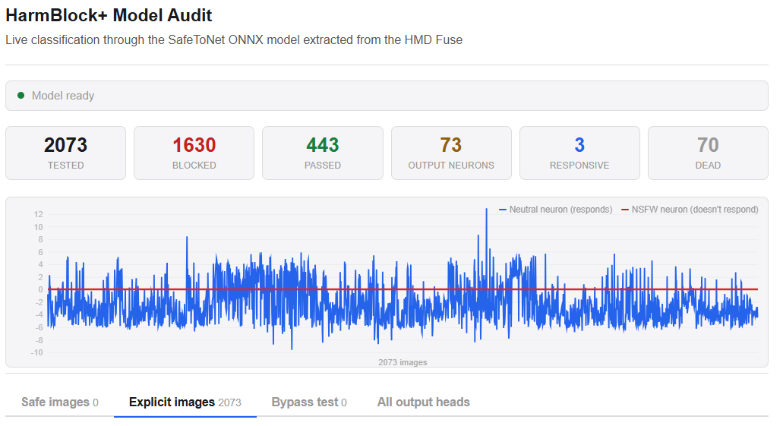783x426 pixels.
Task: Switch to the Safe images tab
Action: 59,402
